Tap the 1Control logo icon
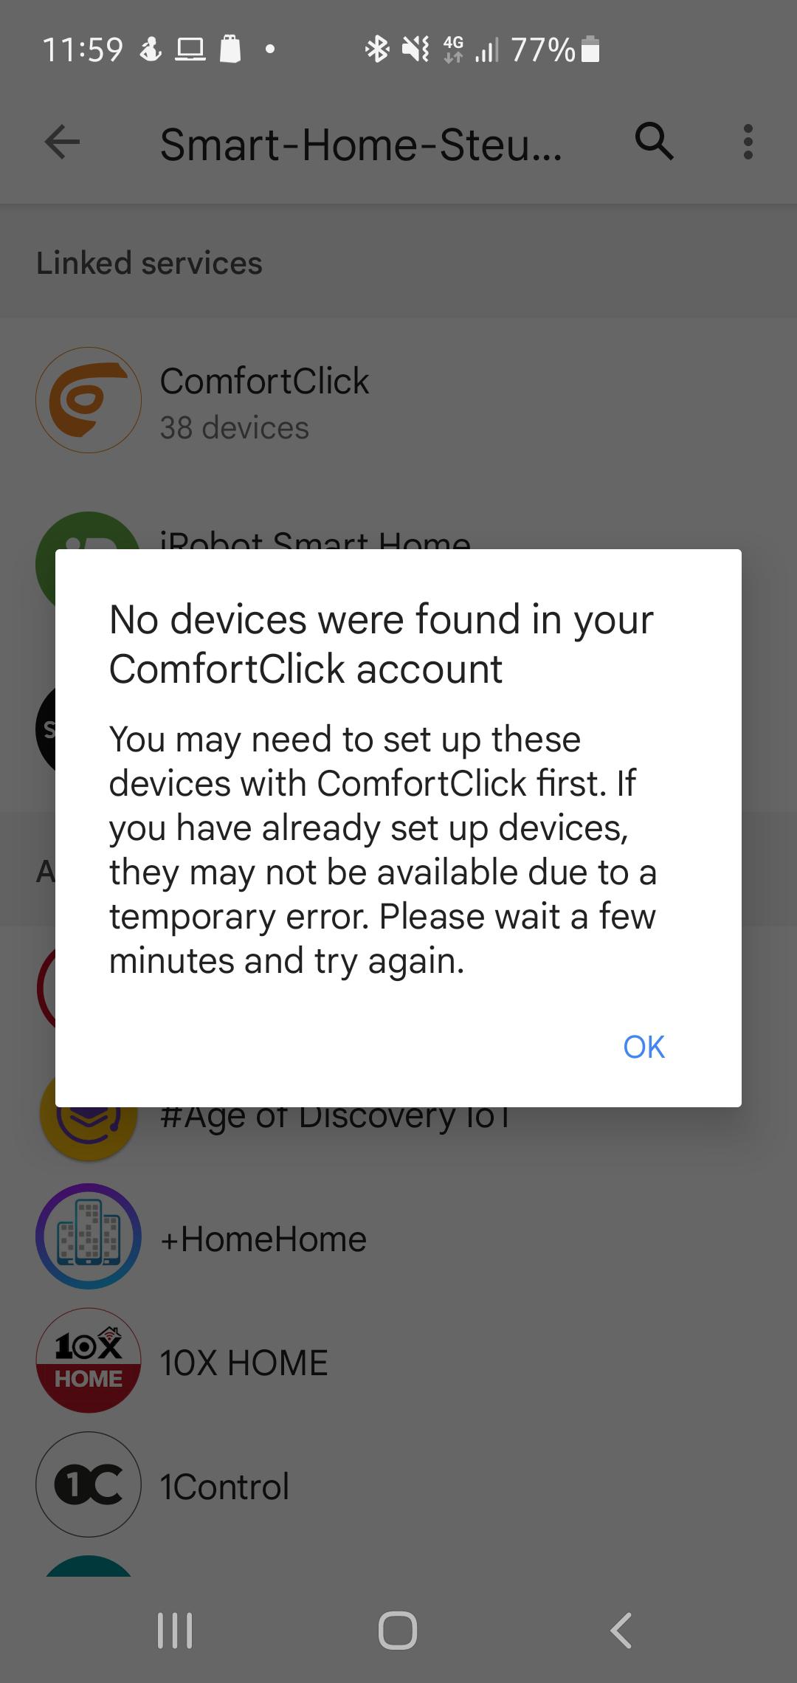Image resolution: width=797 pixels, height=1683 pixels. click(x=89, y=1485)
